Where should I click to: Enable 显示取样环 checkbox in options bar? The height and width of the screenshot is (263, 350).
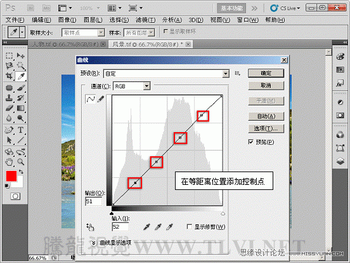pyautogui.click(x=165, y=31)
